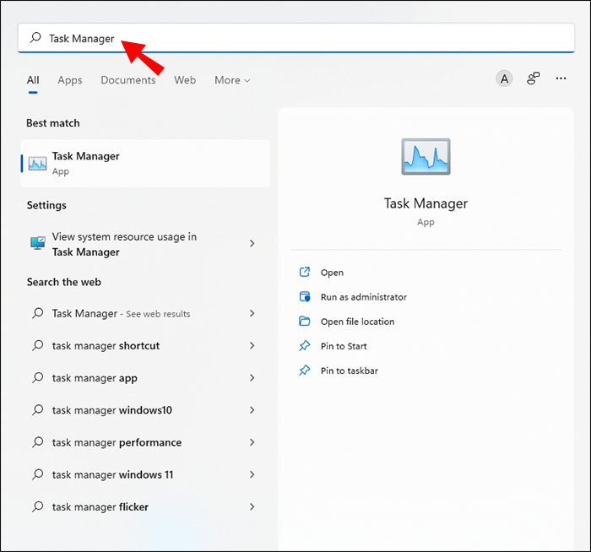
Task: Expand the View system resource usage chevron
Action: point(252,244)
